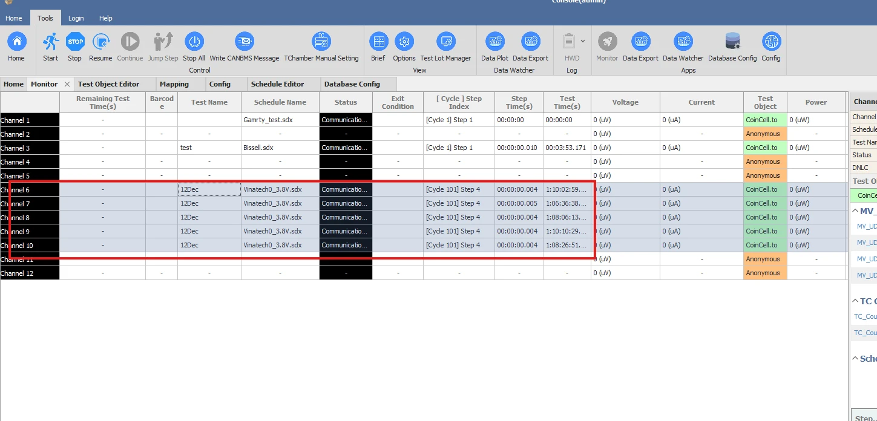This screenshot has width=877, height=421.
Task: Click the Remaining Test Time(s) column header
Action: (103, 102)
